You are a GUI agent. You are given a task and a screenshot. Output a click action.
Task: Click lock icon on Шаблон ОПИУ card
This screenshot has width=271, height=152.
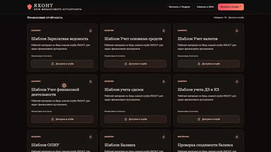[x=90, y=137]
